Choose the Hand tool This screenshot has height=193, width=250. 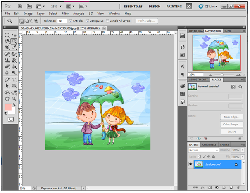[7, 99]
